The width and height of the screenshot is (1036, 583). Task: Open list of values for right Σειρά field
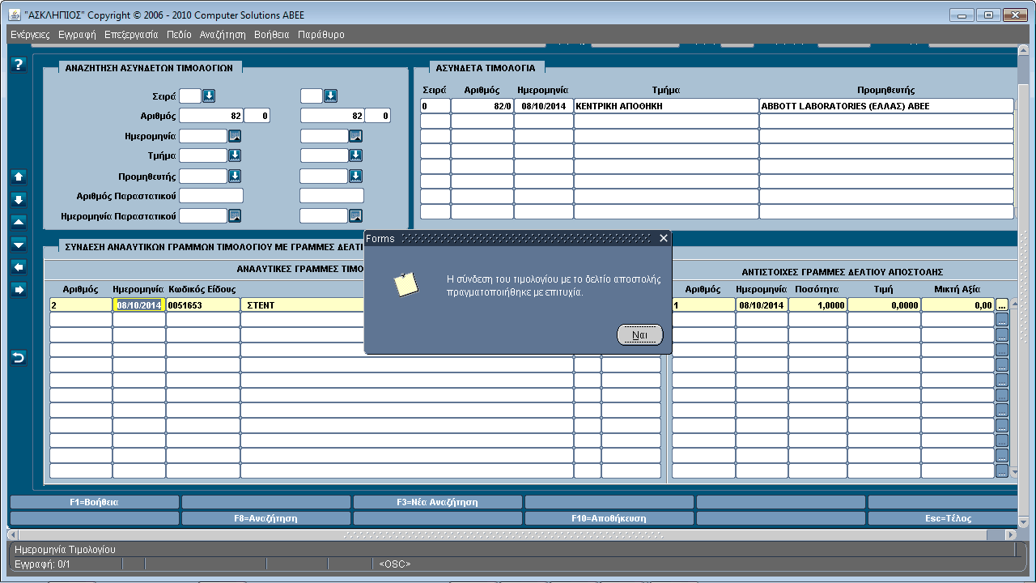(x=330, y=96)
